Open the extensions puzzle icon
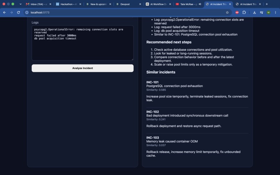This screenshot has height=175, width=280. (x=244, y=12)
